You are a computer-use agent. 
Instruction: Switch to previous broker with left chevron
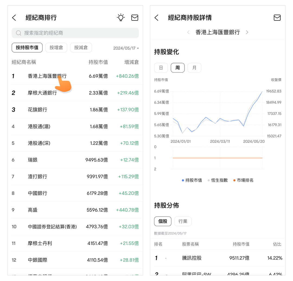188,32
